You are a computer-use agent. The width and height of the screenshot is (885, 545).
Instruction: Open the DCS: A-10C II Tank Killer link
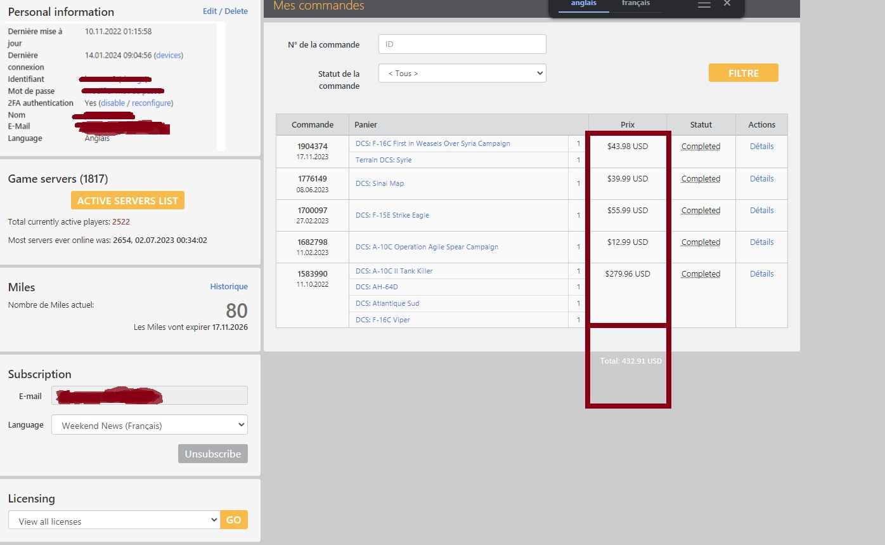(x=394, y=271)
